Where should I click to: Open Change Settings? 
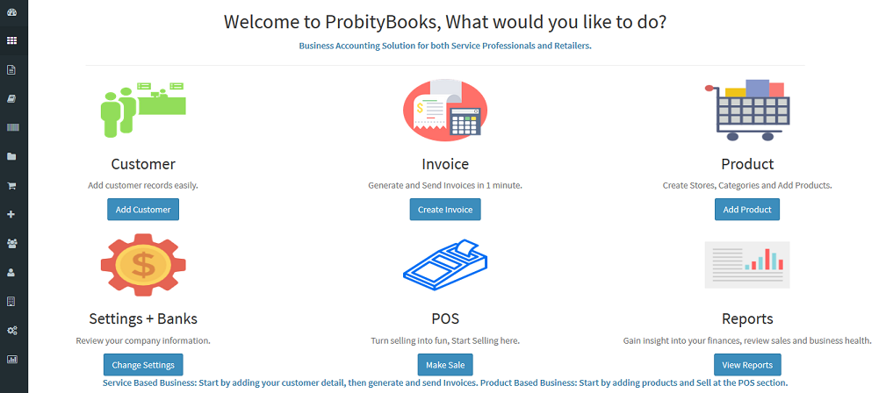pyautogui.click(x=143, y=365)
